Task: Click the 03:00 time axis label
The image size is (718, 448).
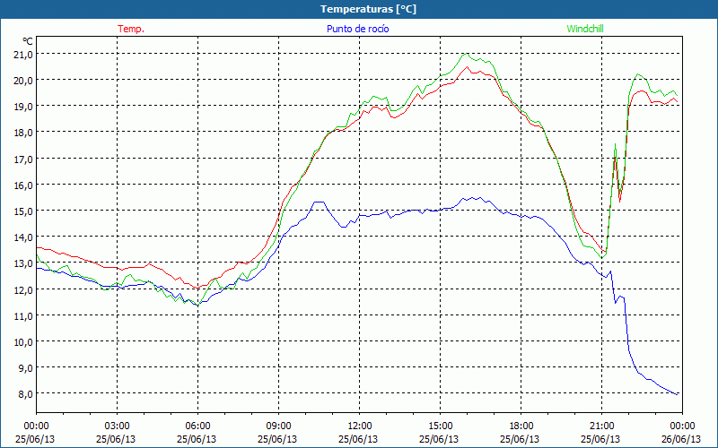Action: [x=118, y=426]
